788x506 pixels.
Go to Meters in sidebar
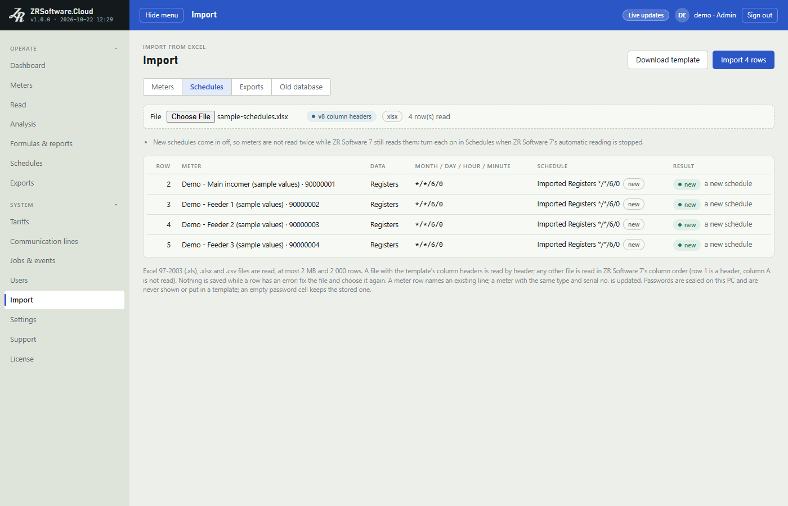[x=64, y=85]
